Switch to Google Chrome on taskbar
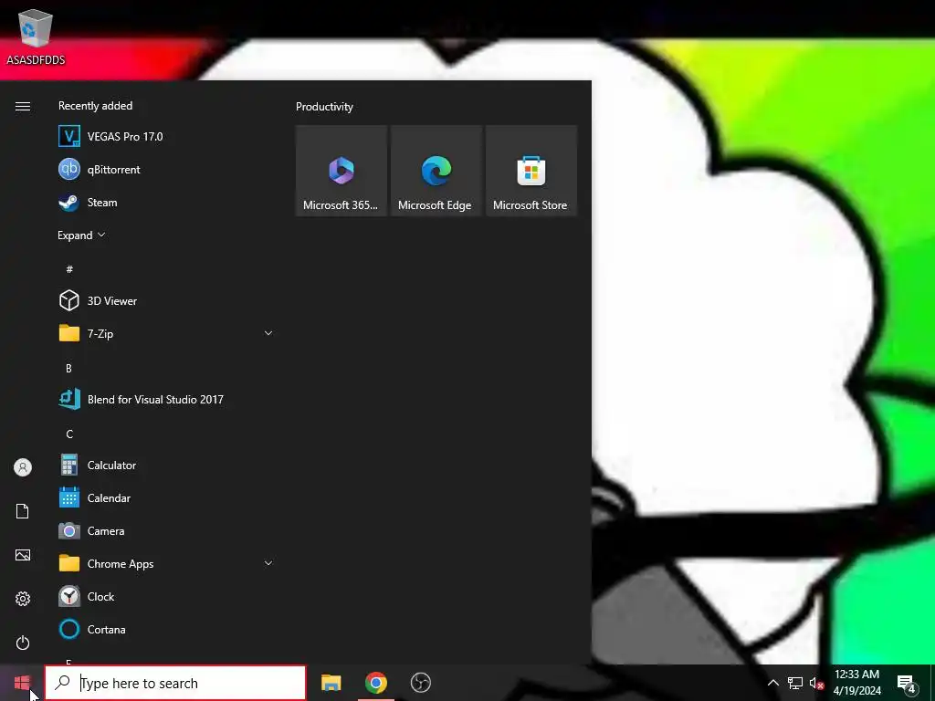Image resolution: width=935 pixels, height=701 pixels. coord(376,683)
